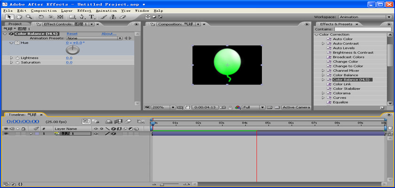Viewport: 395px width, 188px height.
Task: Open the Animation menu
Action: 106,10
